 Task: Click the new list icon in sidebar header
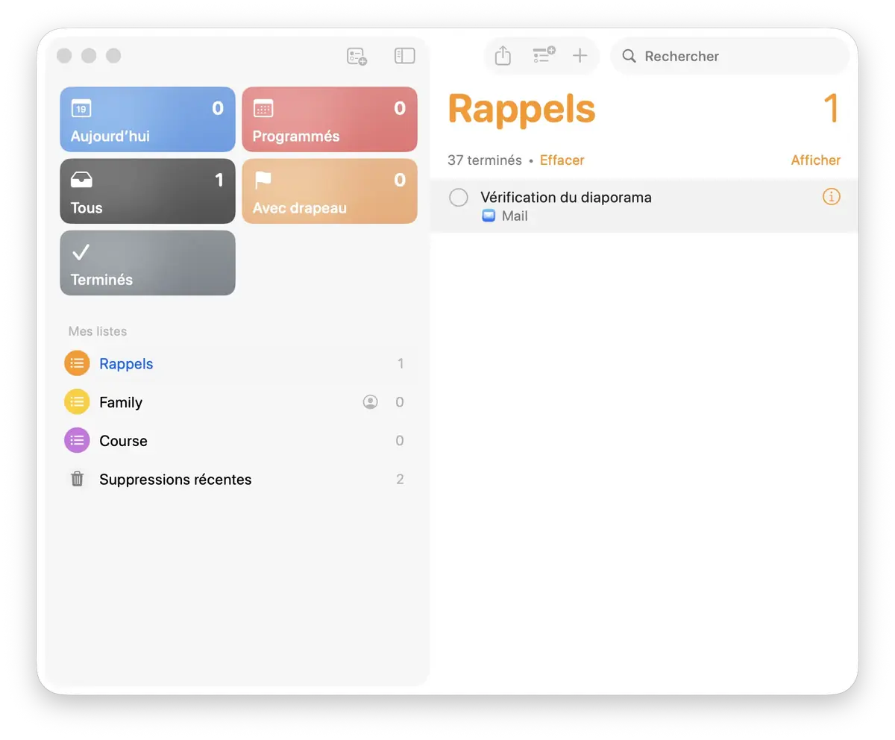357,56
